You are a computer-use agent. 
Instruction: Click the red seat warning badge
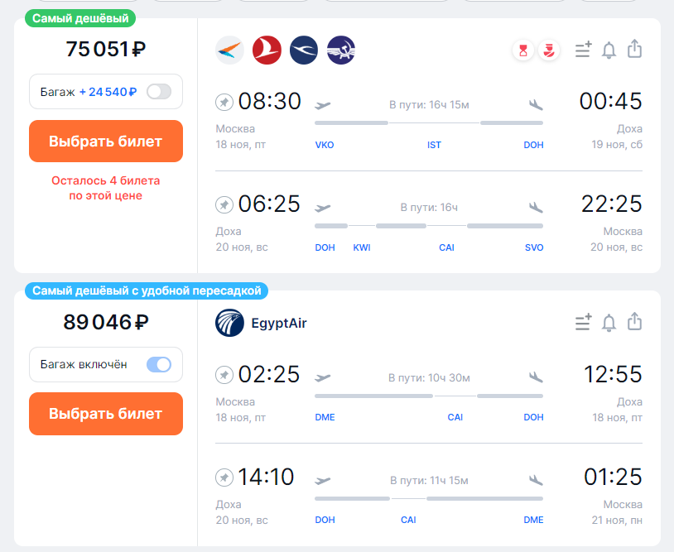click(549, 50)
